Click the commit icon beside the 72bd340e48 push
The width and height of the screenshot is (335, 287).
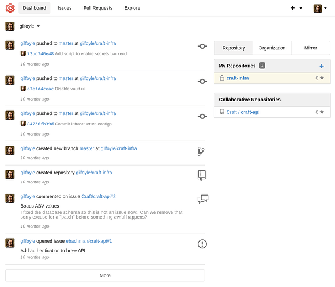pyautogui.click(x=202, y=46)
